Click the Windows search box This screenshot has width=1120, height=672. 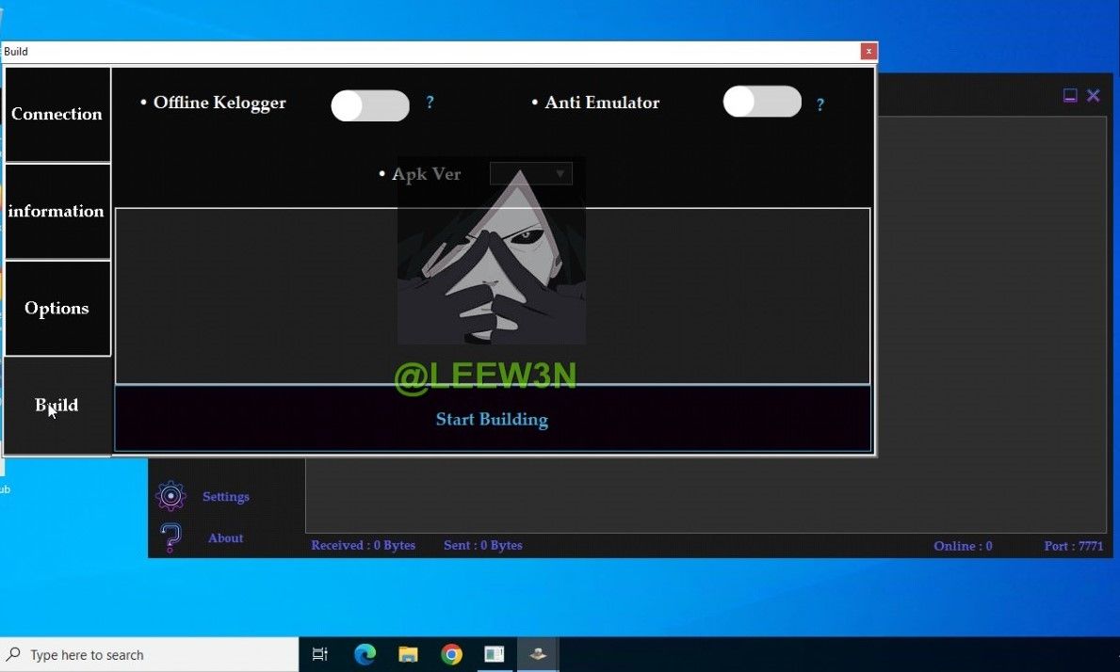pyautogui.click(x=151, y=654)
